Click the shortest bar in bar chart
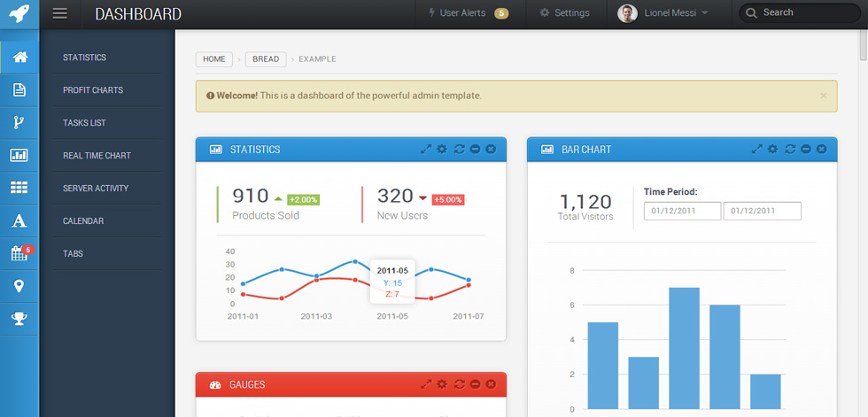The image size is (868, 417). click(765, 391)
